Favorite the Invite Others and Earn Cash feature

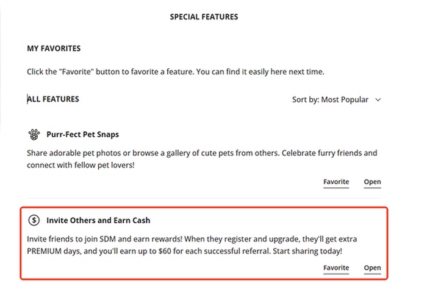[x=335, y=268]
